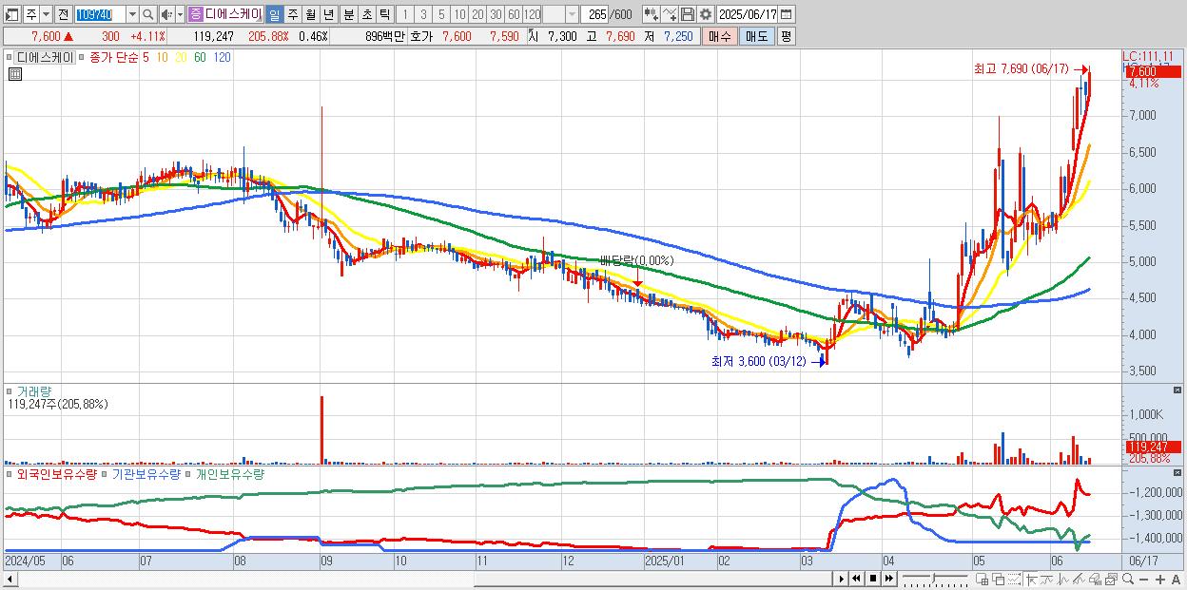Image resolution: width=1187 pixels, height=590 pixels.
Task: Choose the 10 interval button
Action: 459,14
